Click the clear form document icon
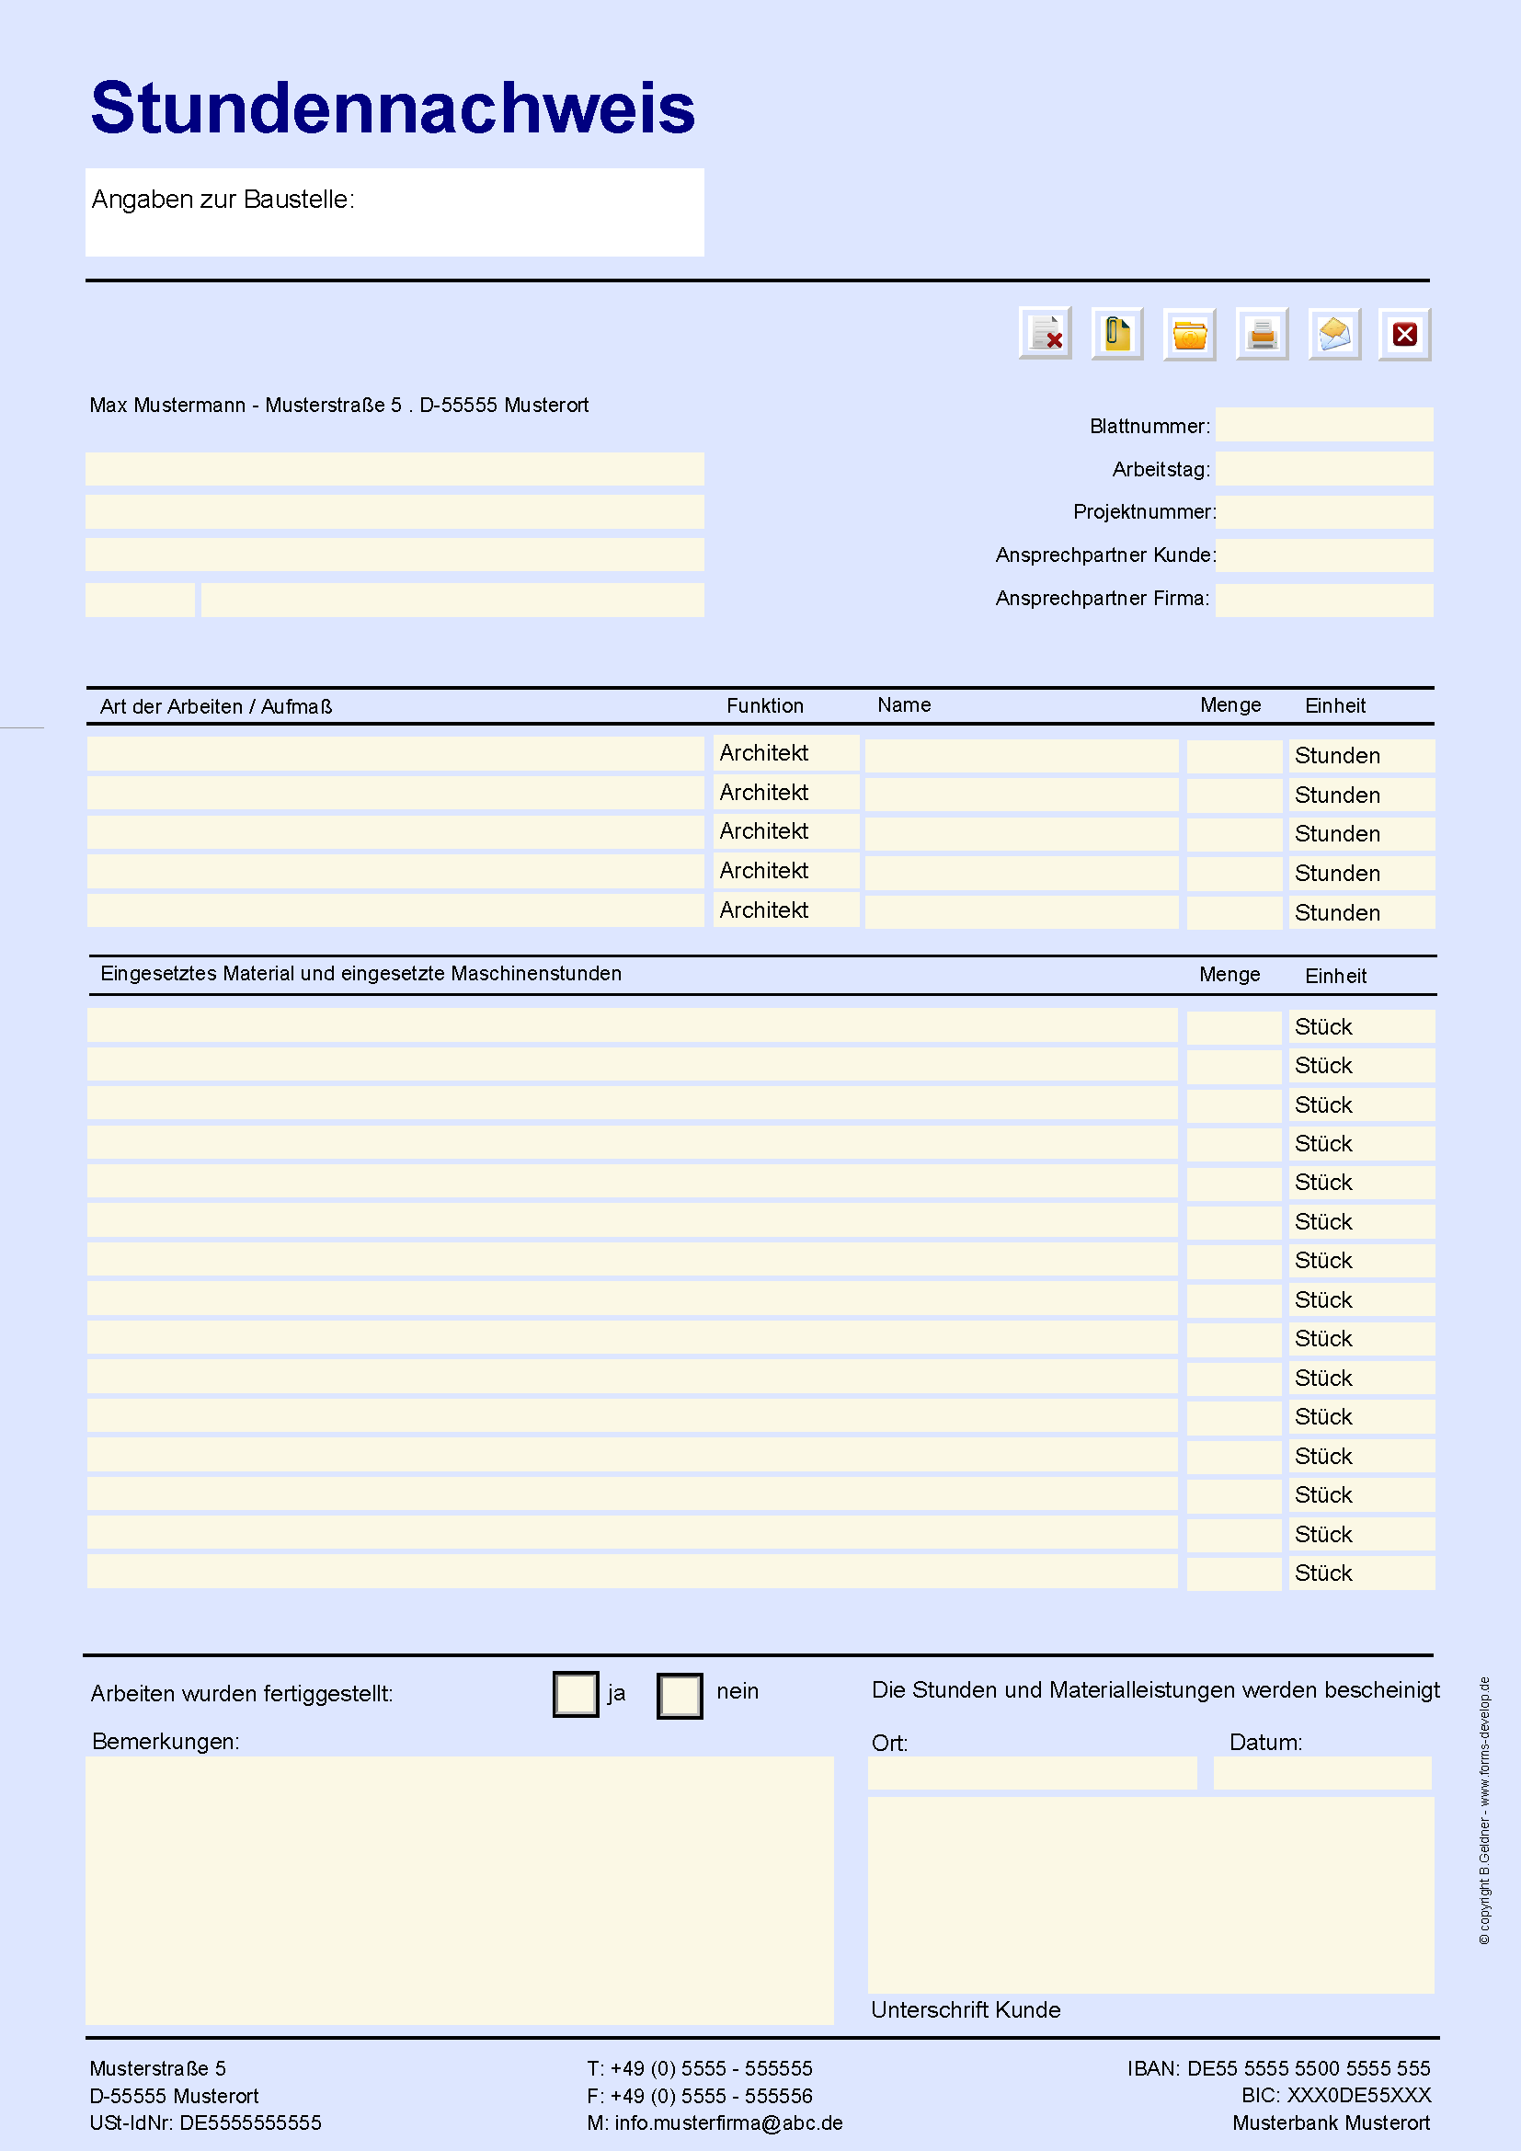The width and height of the screenshot is (1521, 2151). point(1045,334)
